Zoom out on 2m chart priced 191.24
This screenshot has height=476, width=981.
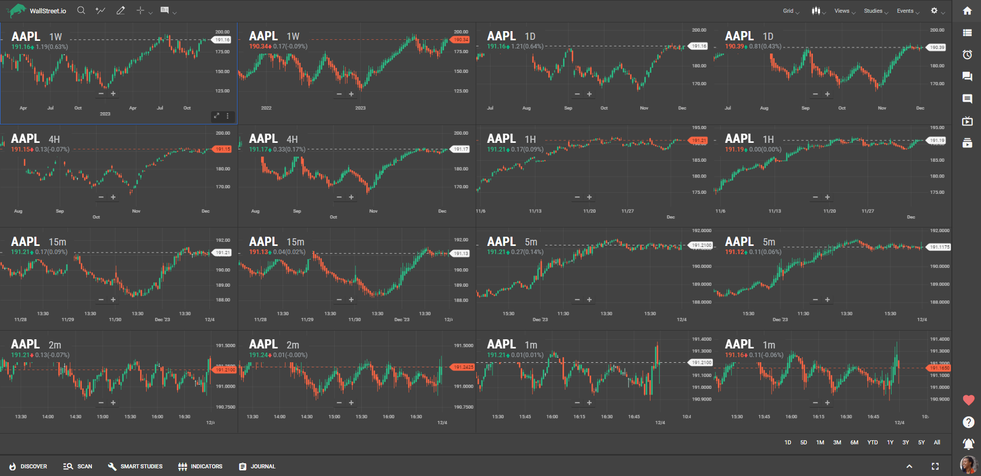(339, 403)
